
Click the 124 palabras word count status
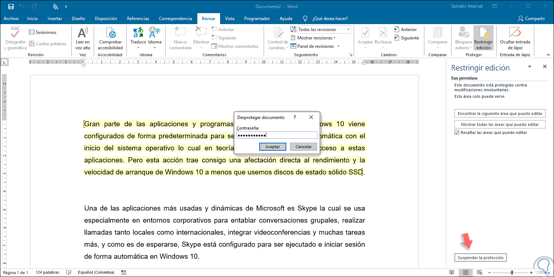point(48,272)
